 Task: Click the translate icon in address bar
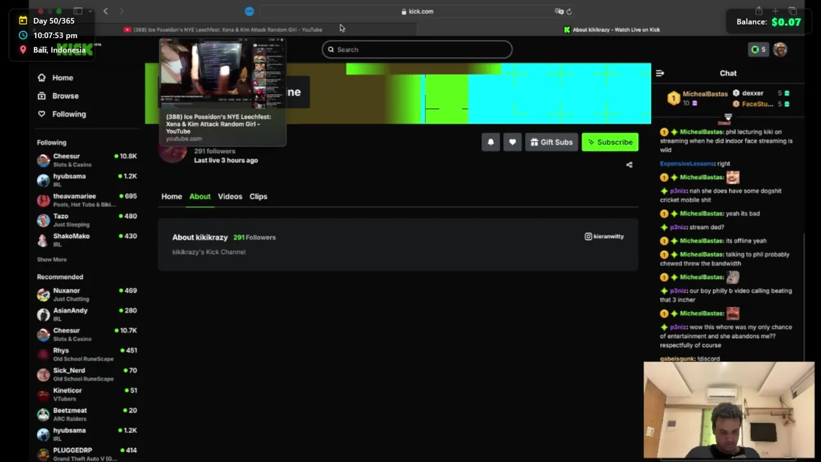click(x=559, y=11)
